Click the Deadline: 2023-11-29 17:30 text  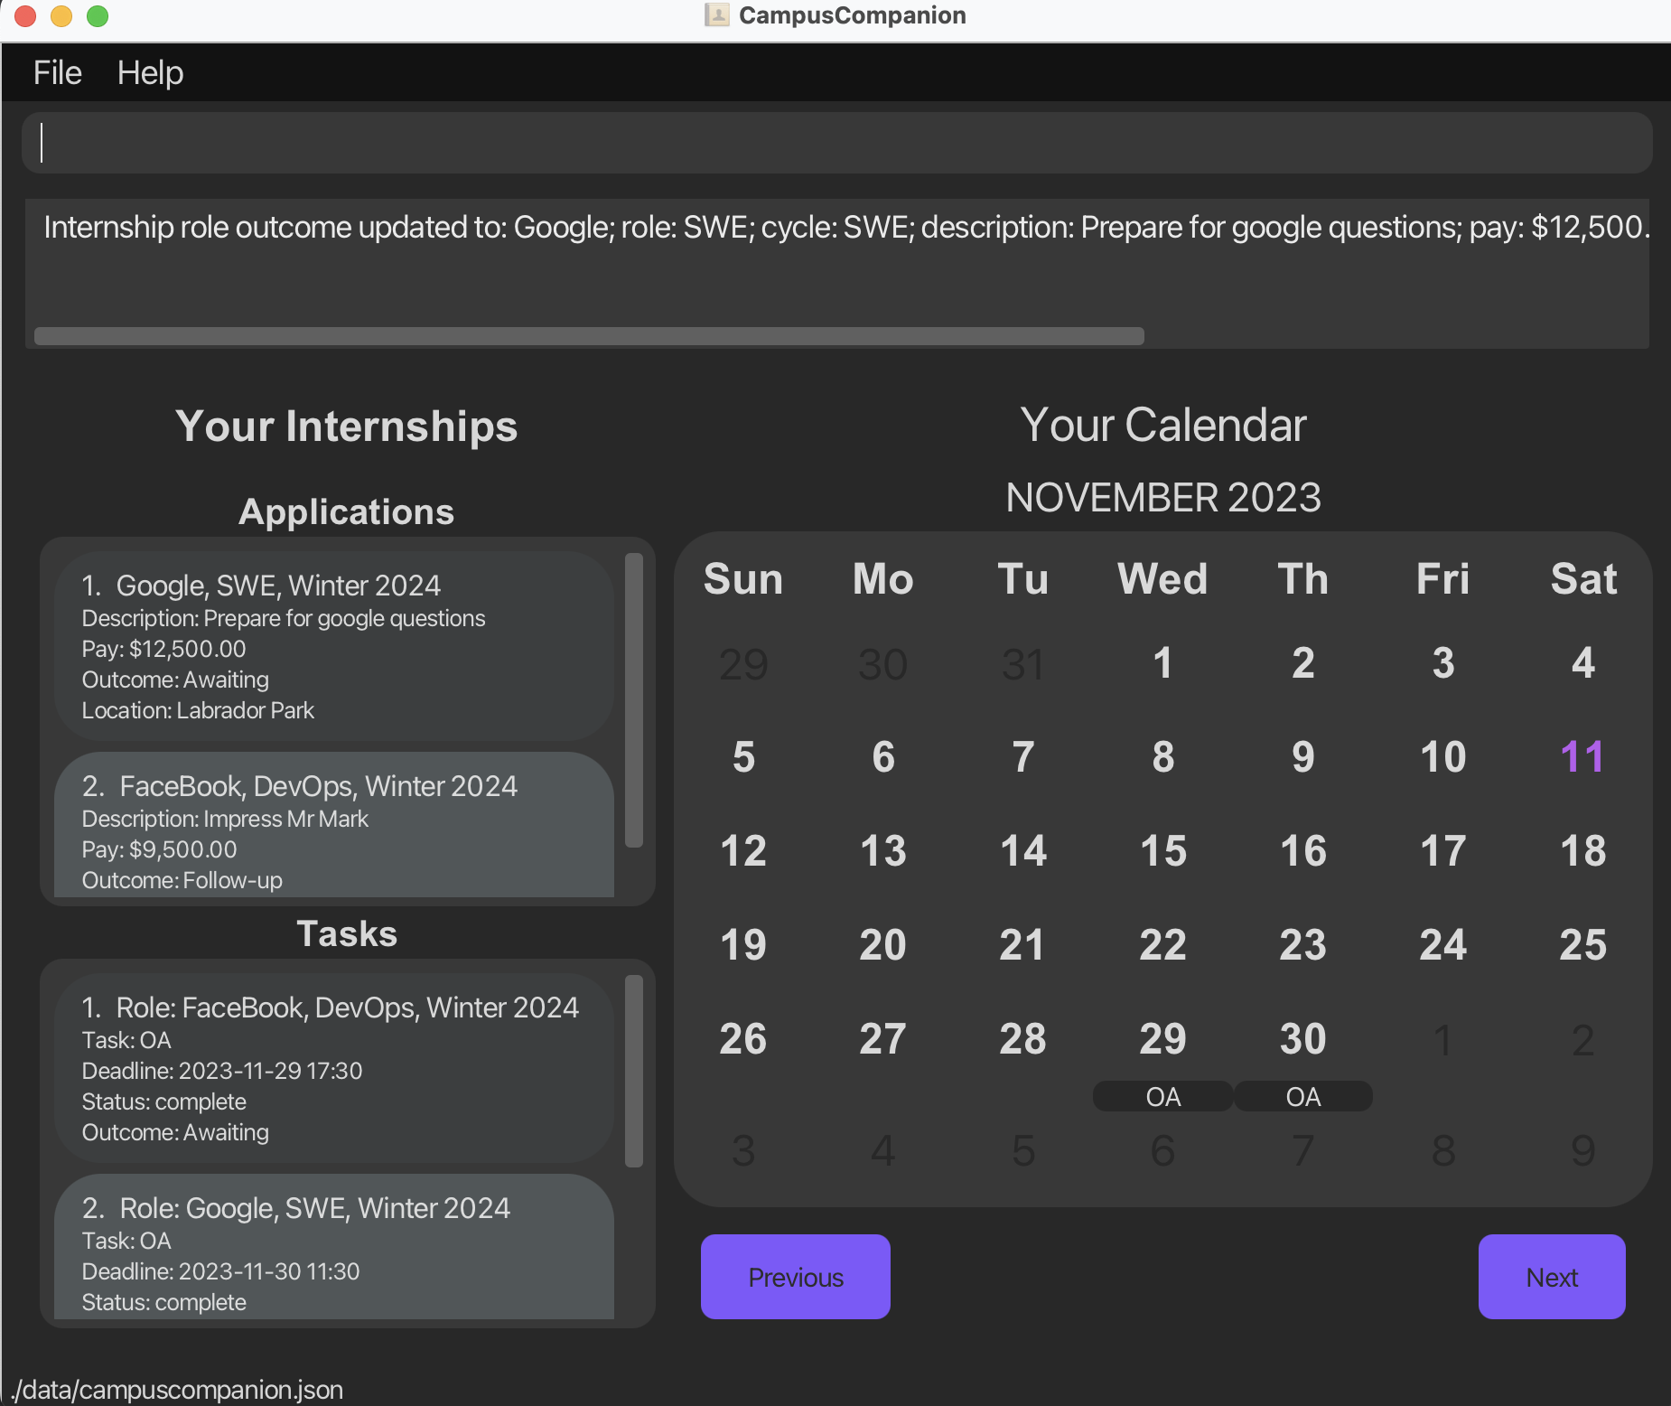221,1072
